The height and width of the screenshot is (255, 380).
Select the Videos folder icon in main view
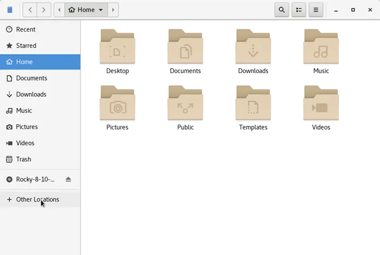(x=321, y=103)
